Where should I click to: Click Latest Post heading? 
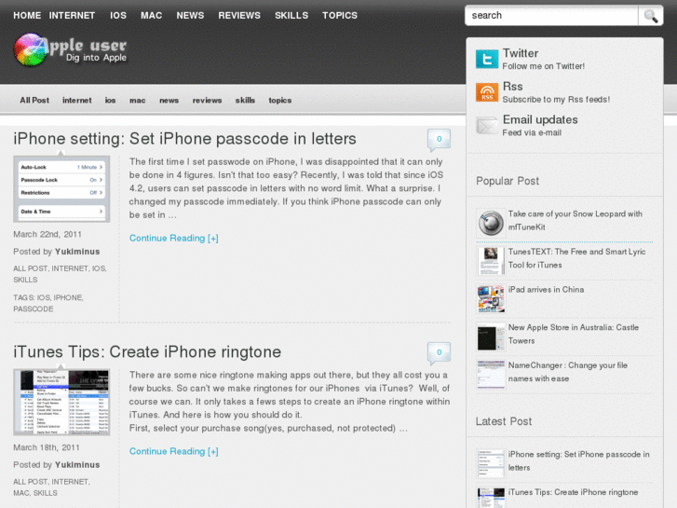(504, 421)
